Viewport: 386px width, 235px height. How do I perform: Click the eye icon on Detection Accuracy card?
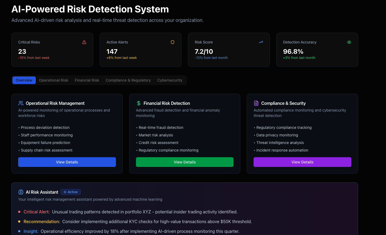tap(349, 42)
